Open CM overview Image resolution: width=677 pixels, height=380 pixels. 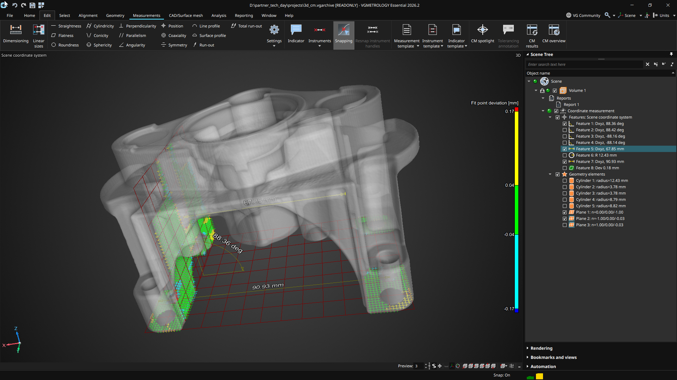point(554,34)
